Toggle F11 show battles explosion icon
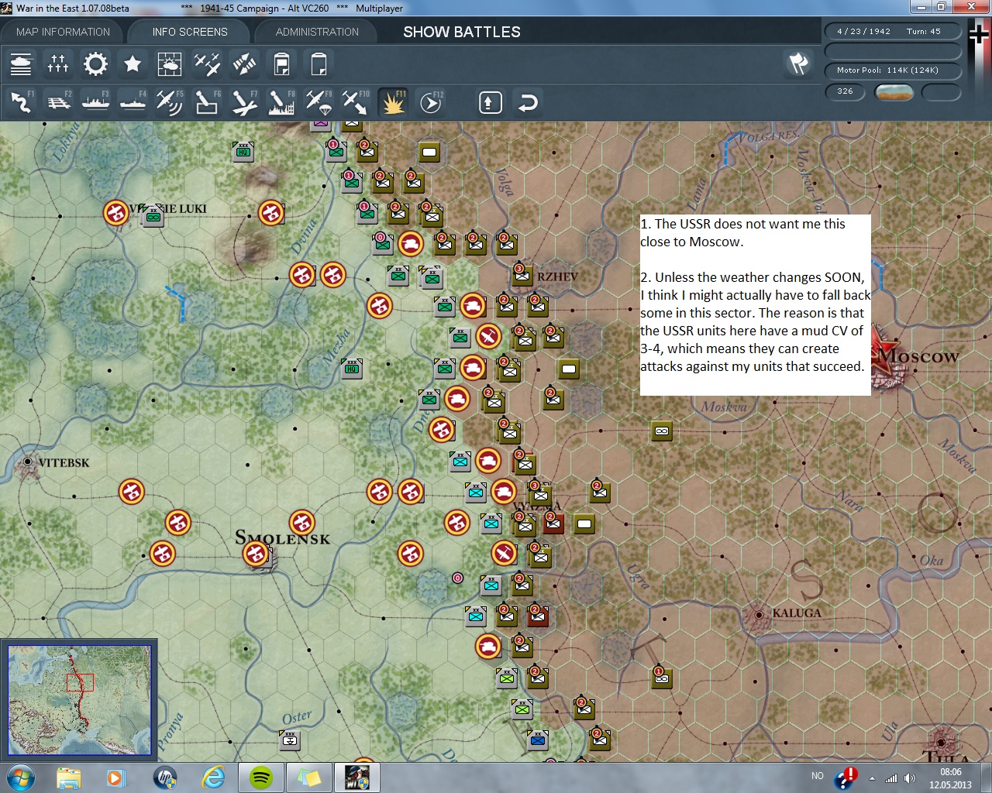The image size is (992, 793). [393, 102]
